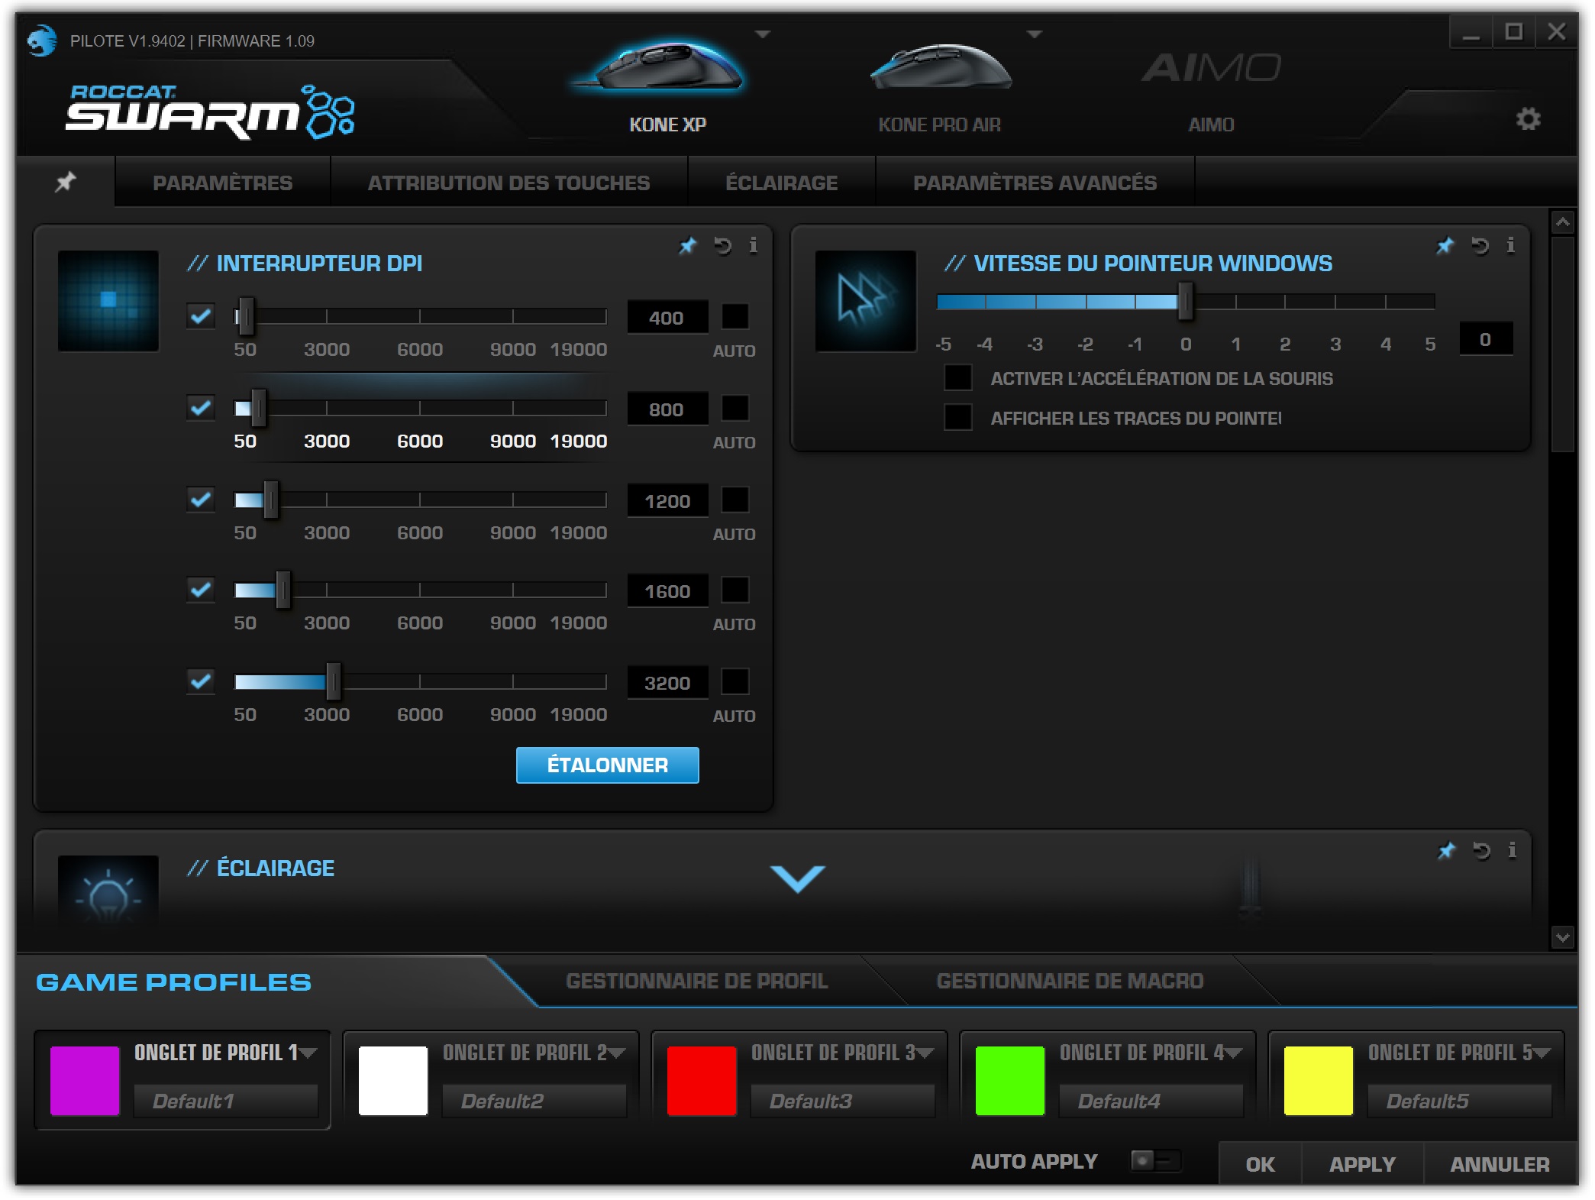Screen dimensions: 1595x1200
Task: Click the Windows pointer speed slider handle
Action: point(1185,301)
